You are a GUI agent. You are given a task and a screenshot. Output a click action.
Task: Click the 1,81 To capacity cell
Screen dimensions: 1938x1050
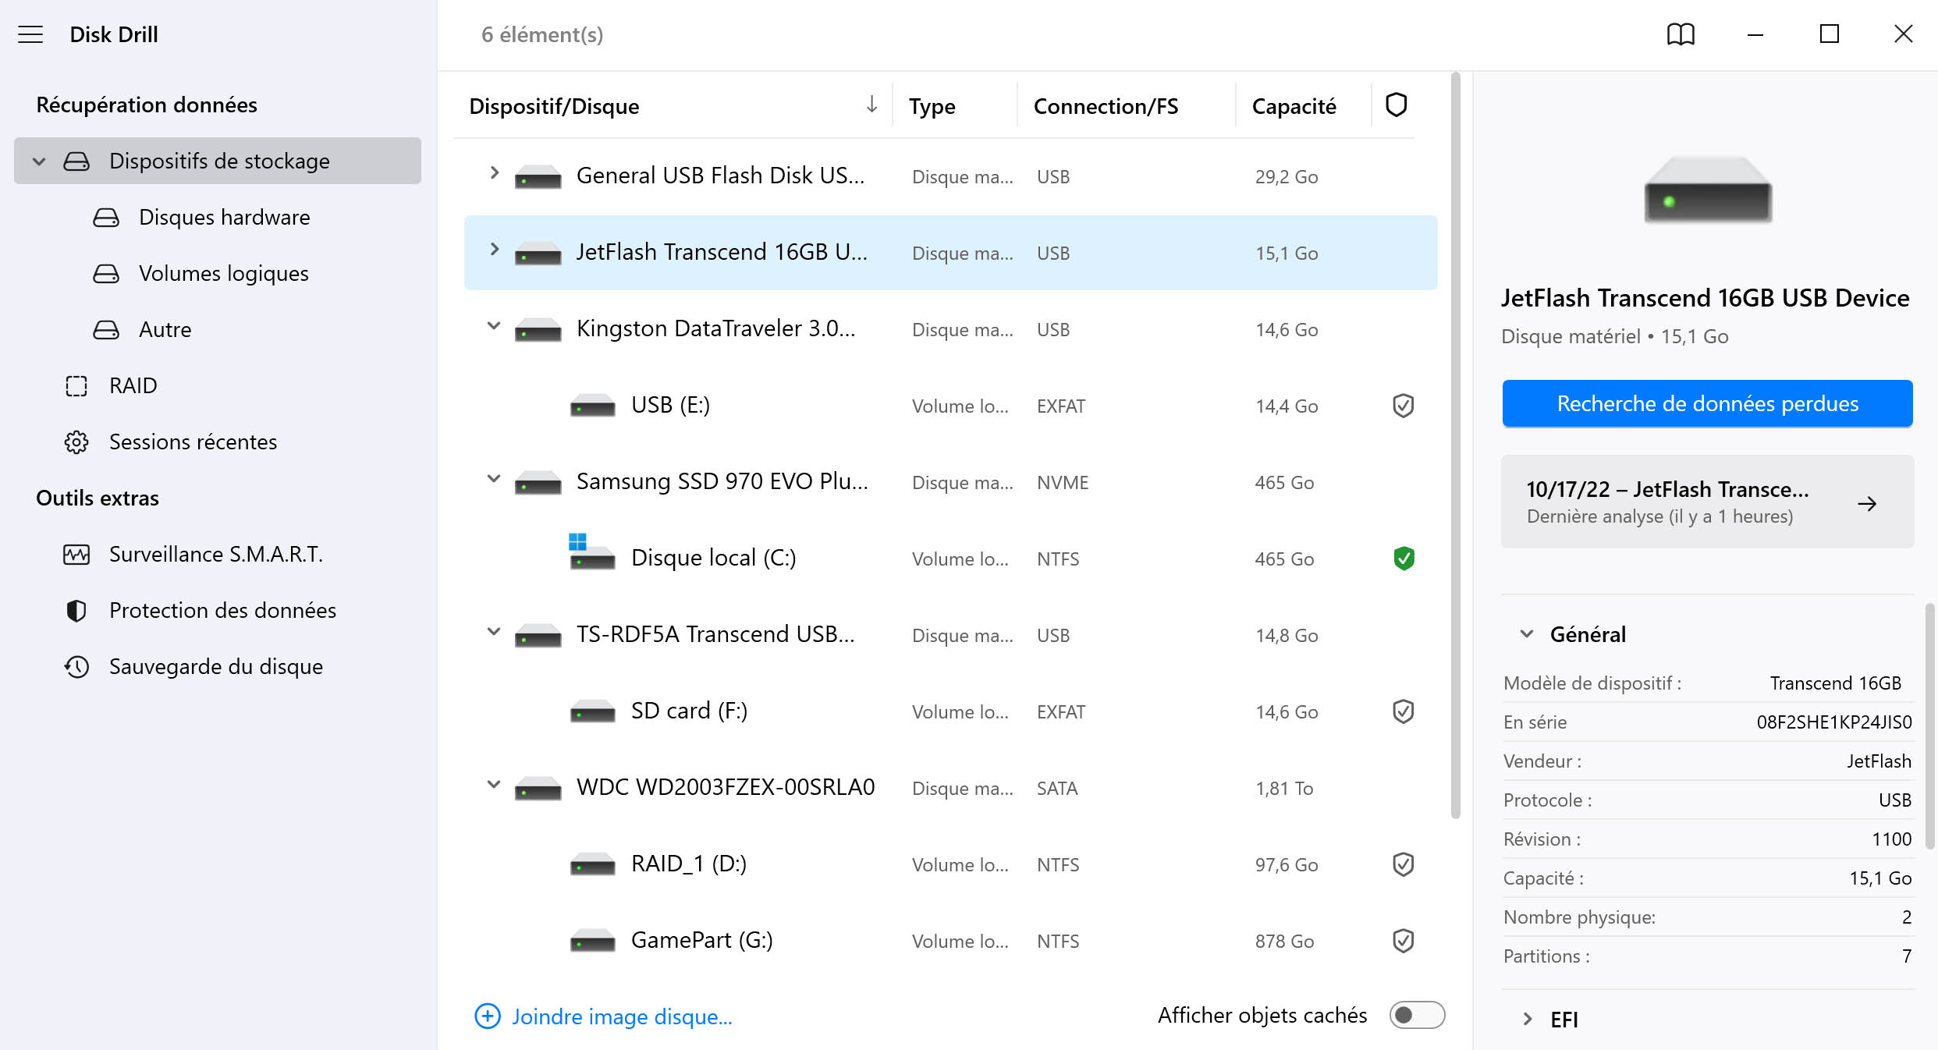point(1284,789)
